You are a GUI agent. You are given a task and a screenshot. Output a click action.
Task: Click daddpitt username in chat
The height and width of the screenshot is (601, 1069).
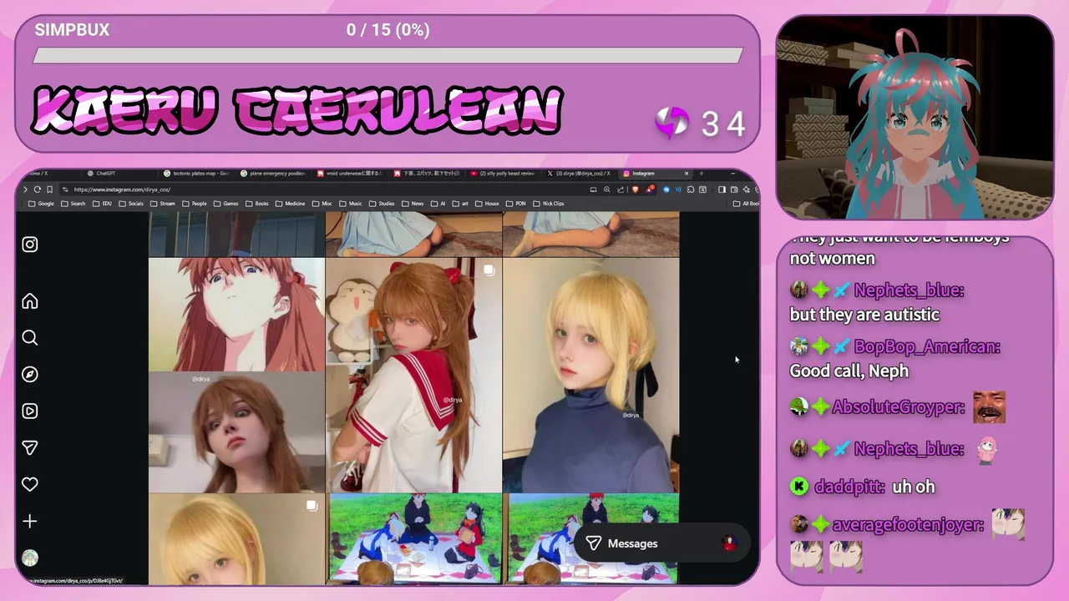(849, 487)
